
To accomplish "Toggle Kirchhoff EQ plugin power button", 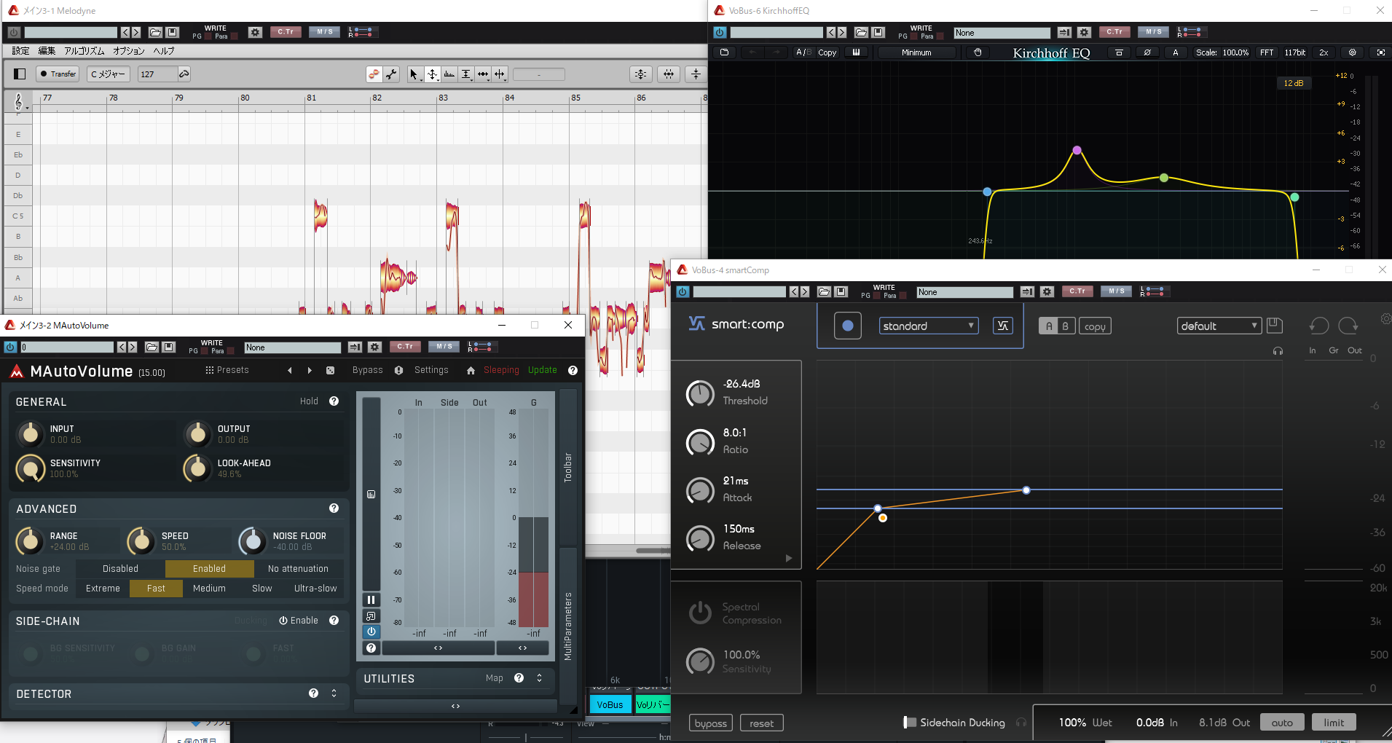I will 720,32.
